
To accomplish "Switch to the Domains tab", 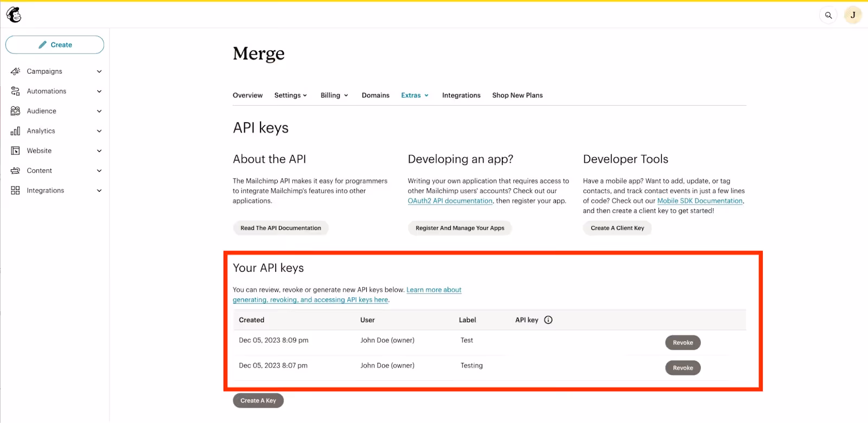I will pos(375,95).
